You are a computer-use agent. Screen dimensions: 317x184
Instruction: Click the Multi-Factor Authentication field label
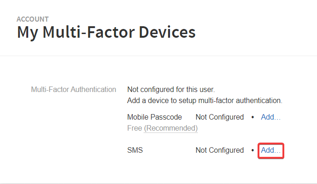tap(74, 89)
